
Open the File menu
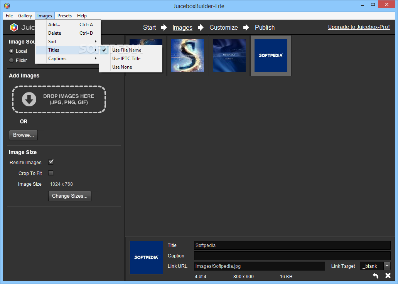(9, 16)
